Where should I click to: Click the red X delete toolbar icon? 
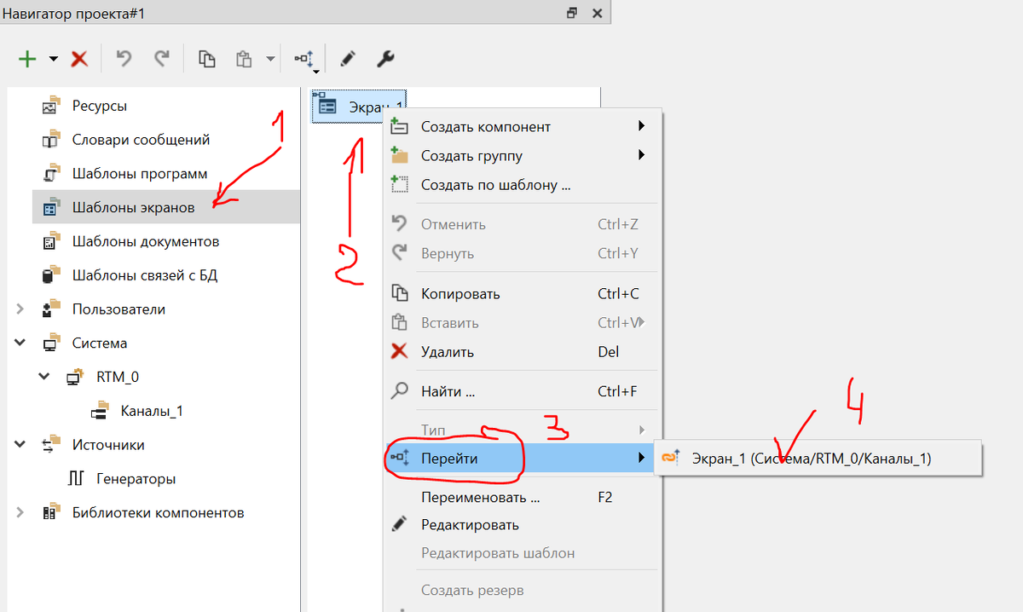[x=79, y=59]
